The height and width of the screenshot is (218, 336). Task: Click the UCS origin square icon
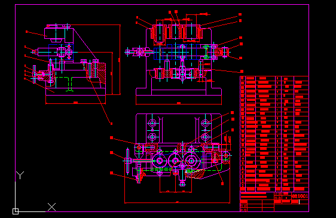click(x=16, y=211)
